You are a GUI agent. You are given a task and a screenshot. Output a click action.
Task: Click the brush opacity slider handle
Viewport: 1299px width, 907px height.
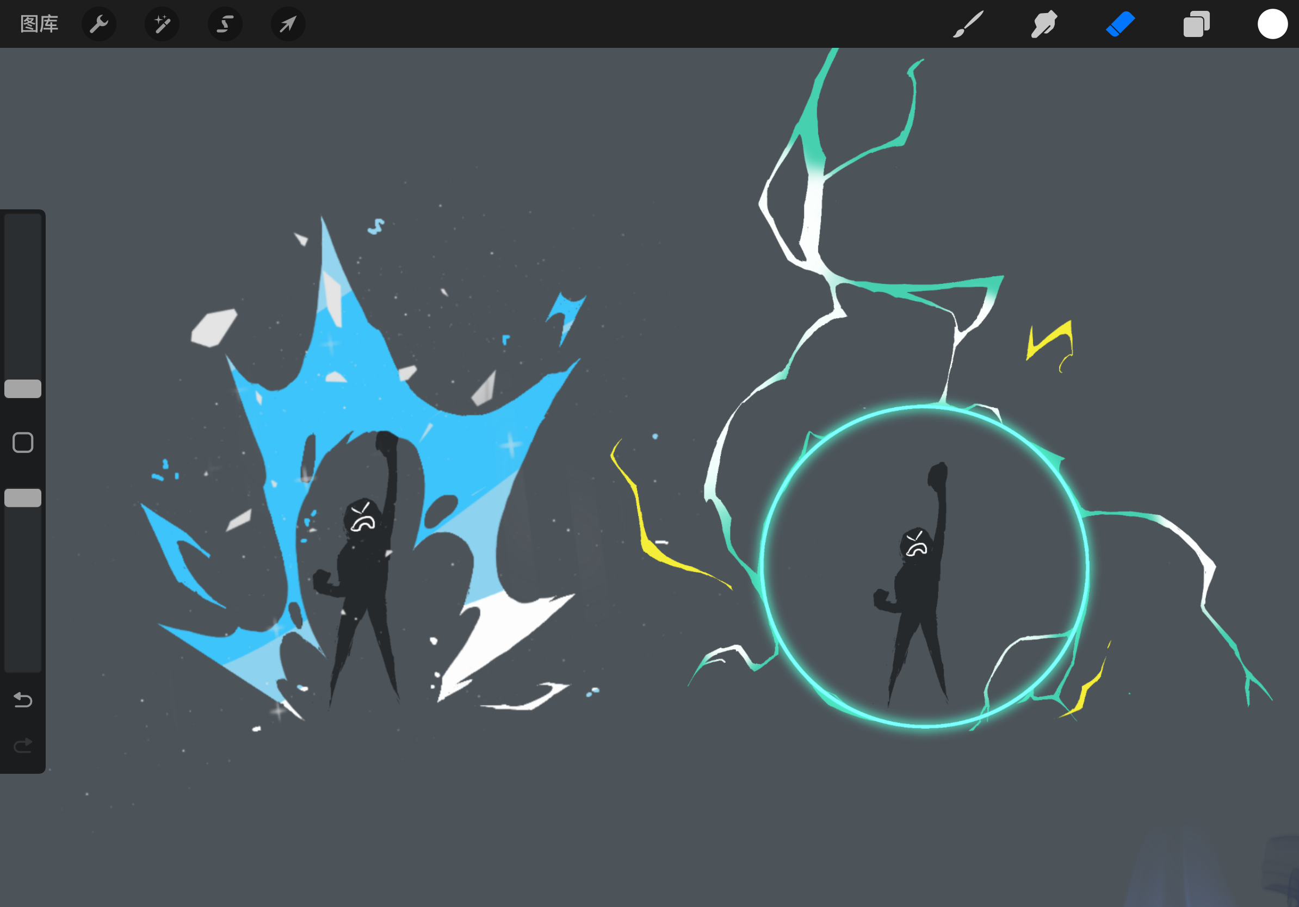[x=23, y=498]
